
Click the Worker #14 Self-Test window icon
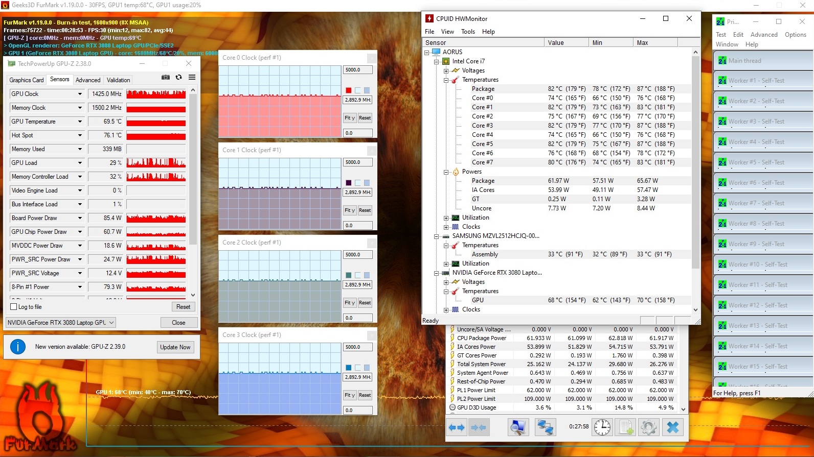[x=722, y=346]
